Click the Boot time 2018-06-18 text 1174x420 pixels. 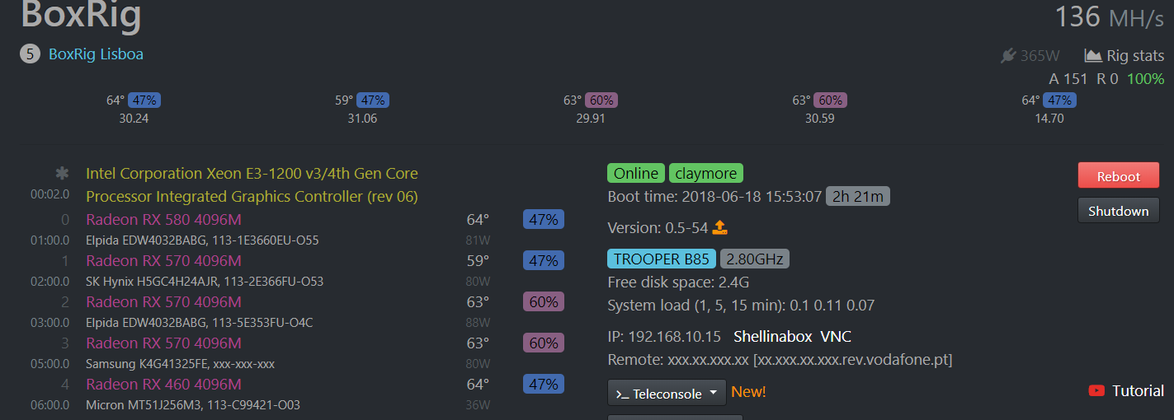click(x=714, y=197)
